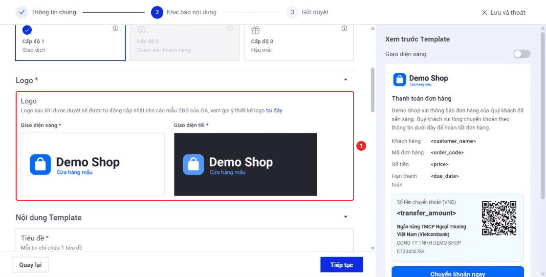Image resolution: width=546 pixels, height=277 pixels.
Task: Click info icon on Cấp độ 2 card
Action: 230,28
